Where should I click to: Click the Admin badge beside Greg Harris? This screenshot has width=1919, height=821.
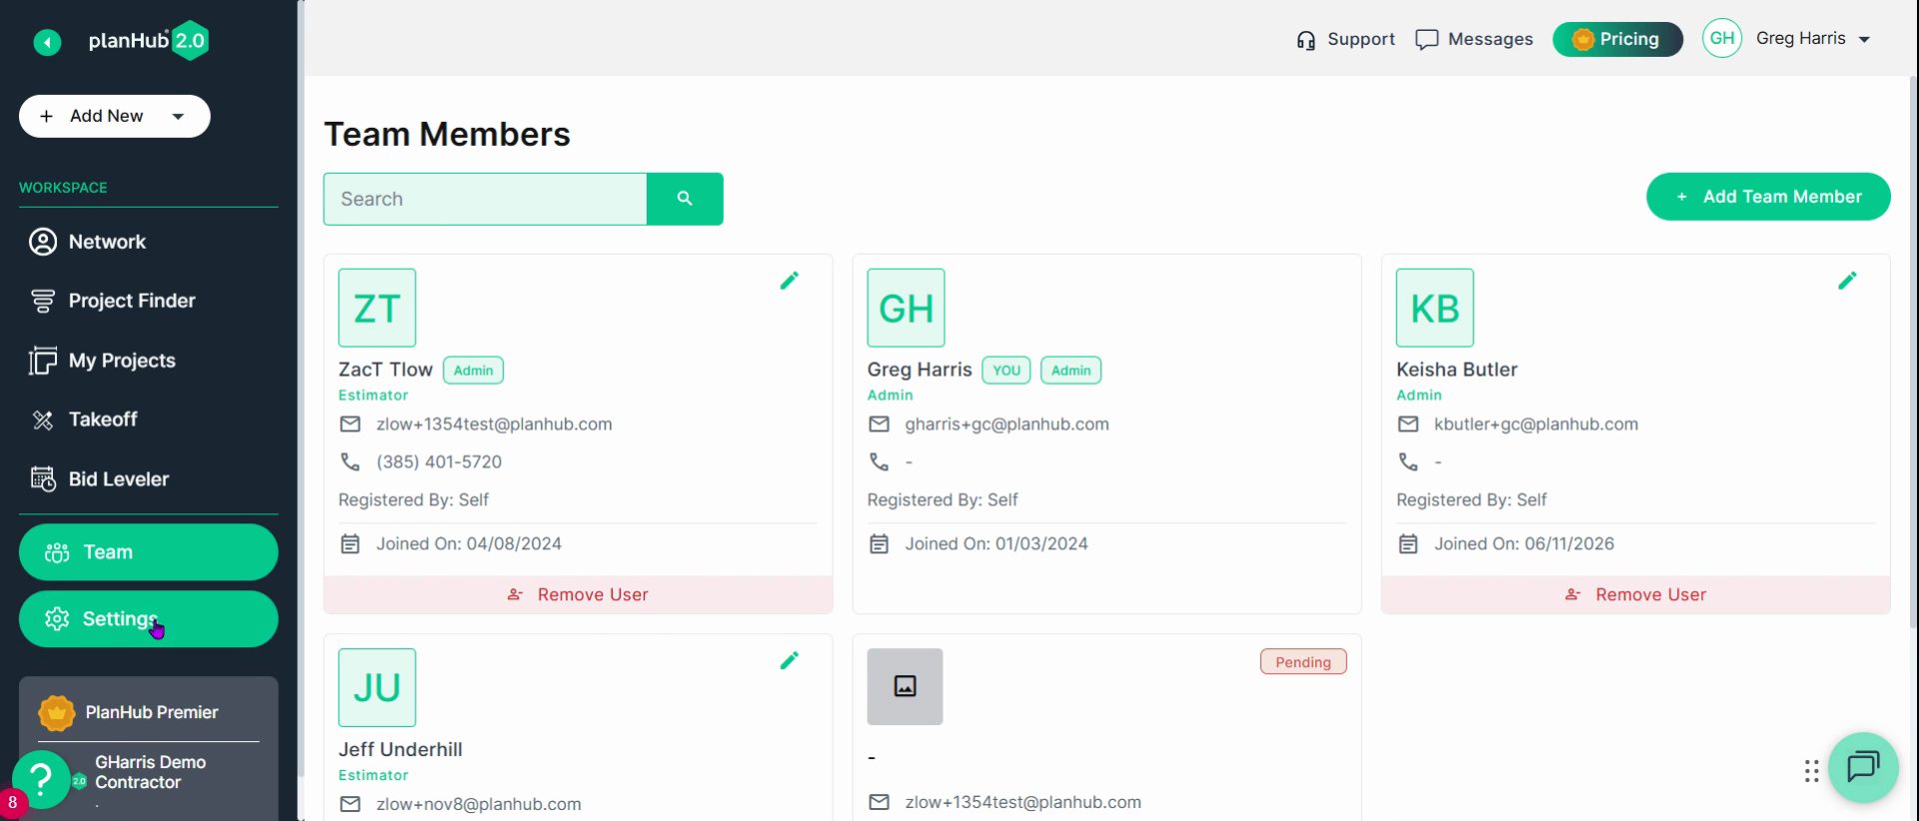[1070, 371]
